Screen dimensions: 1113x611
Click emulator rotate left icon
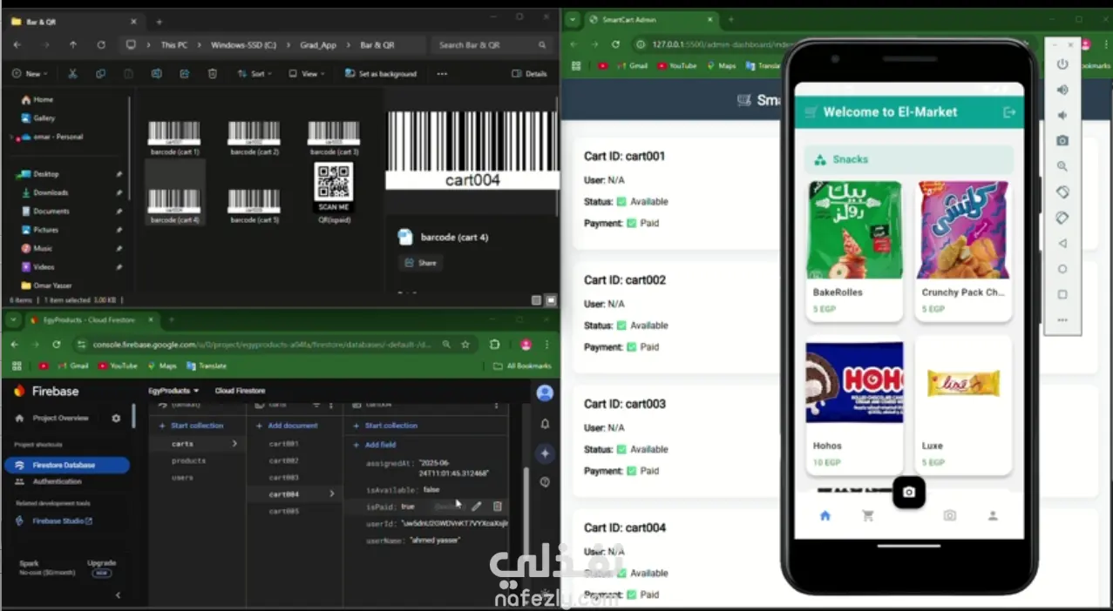tap(1062, 192)
